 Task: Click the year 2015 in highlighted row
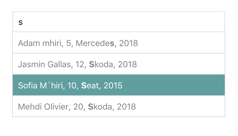point(113,85)
